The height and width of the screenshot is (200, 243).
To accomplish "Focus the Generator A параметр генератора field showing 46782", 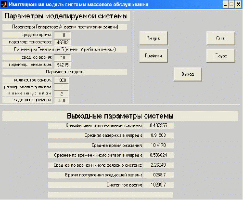I will pos(62,42).
